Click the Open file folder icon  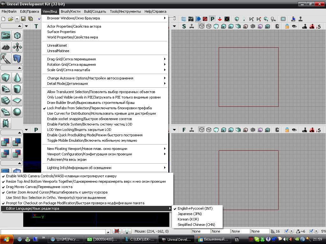(11, 19)
